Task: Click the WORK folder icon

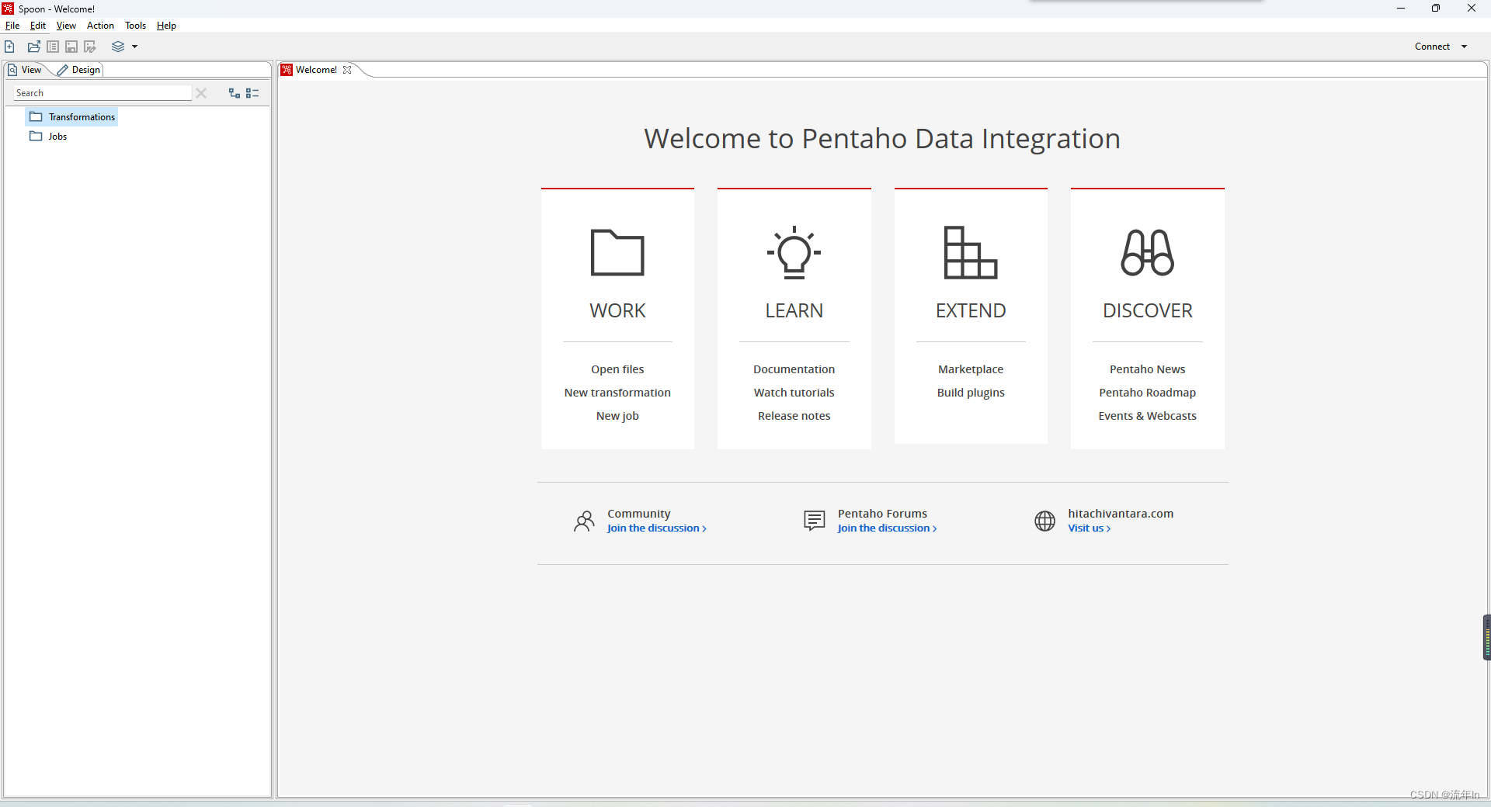Action: [617, 252]
